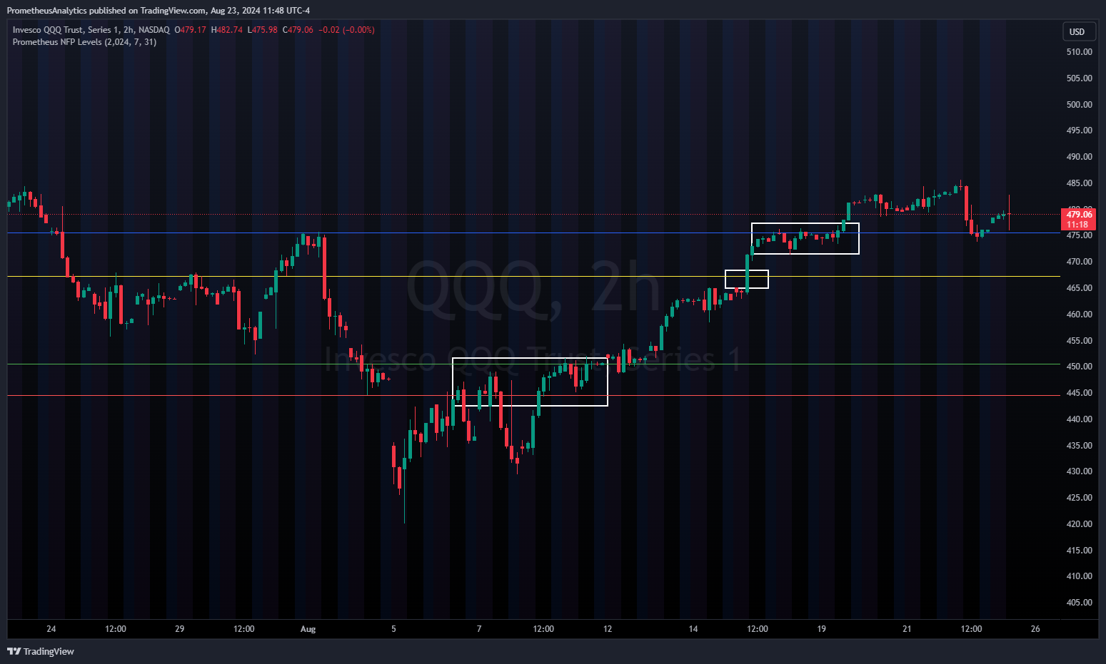Click the 410.00 price axis label

[x=1079, y=576]
